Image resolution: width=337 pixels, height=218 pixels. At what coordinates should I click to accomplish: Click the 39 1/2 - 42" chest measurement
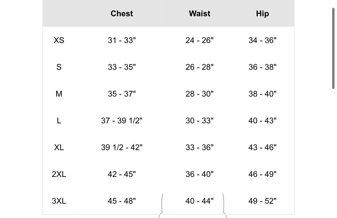click(x=122, y=147)
